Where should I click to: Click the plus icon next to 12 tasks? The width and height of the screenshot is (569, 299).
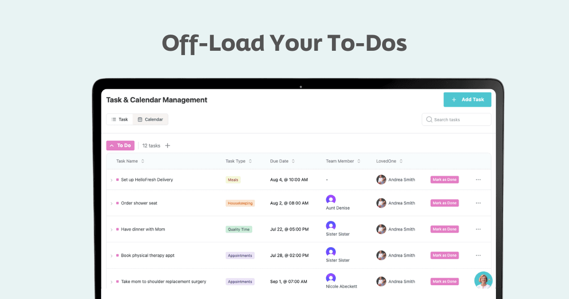click(x=169, y=145)
